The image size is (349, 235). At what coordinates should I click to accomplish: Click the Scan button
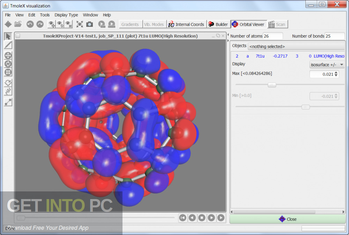tap(277, 24)
